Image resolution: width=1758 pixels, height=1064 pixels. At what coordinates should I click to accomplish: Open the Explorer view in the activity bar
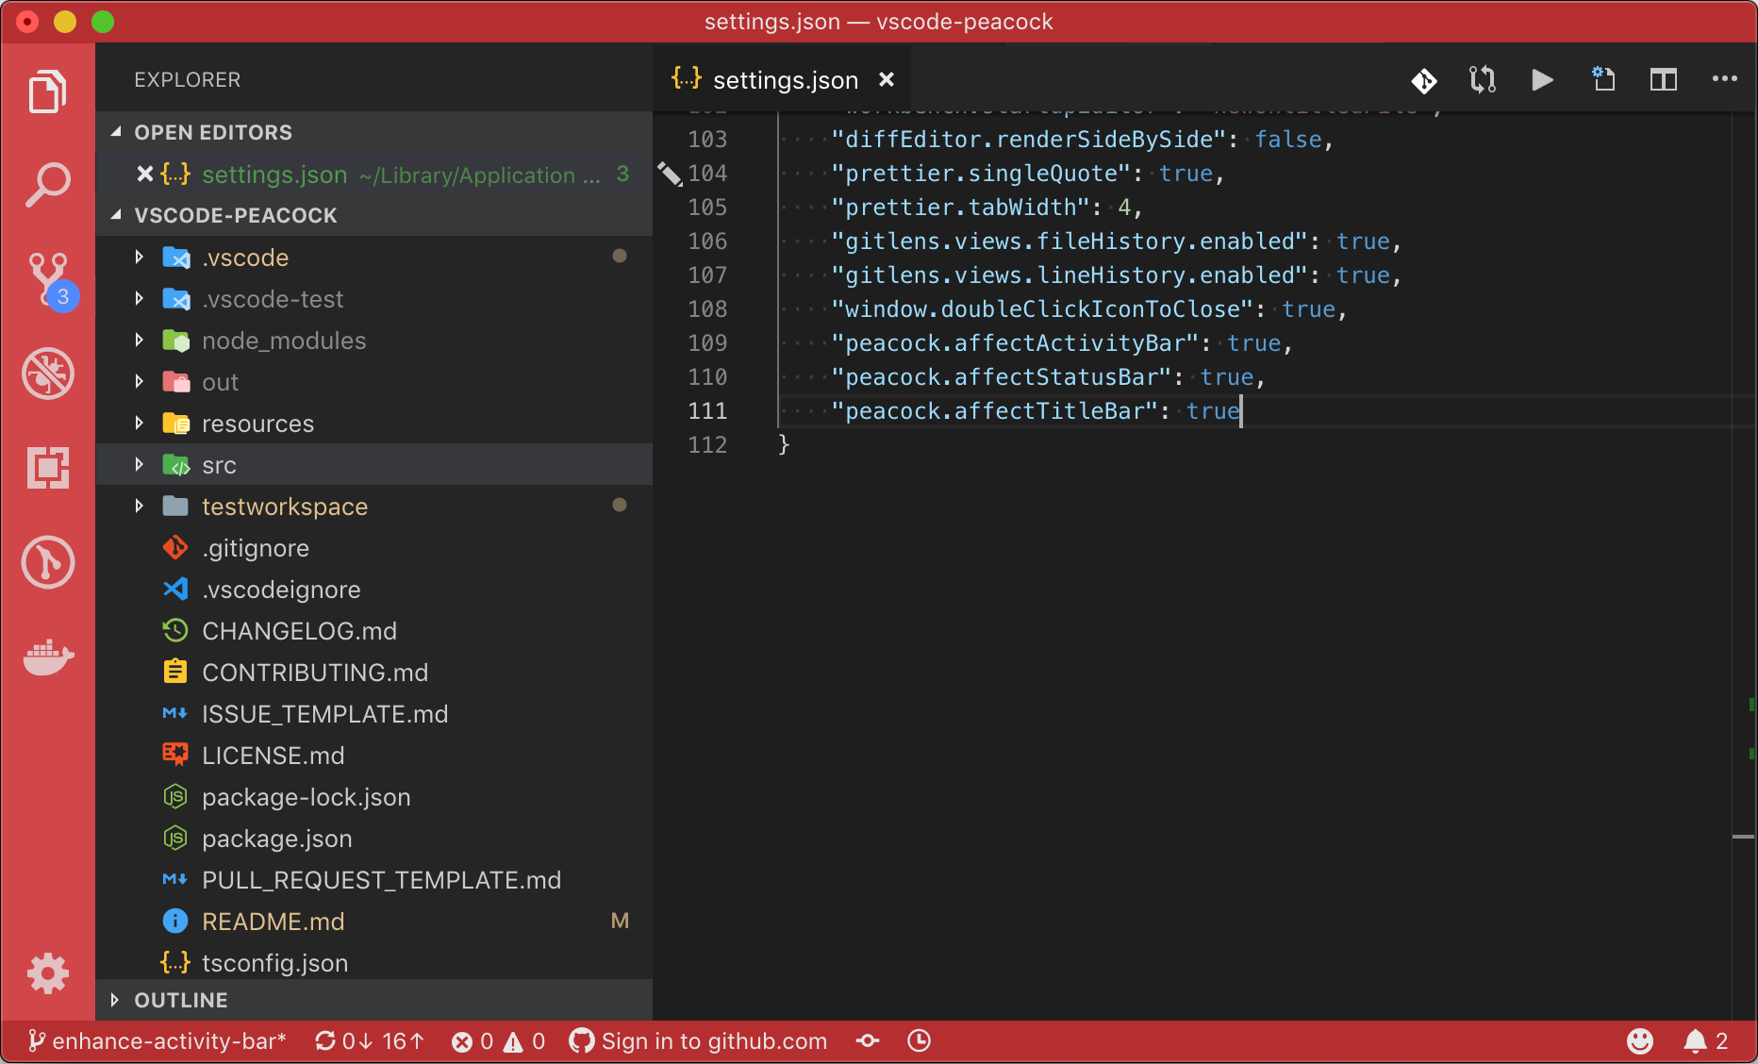[48, 91]
